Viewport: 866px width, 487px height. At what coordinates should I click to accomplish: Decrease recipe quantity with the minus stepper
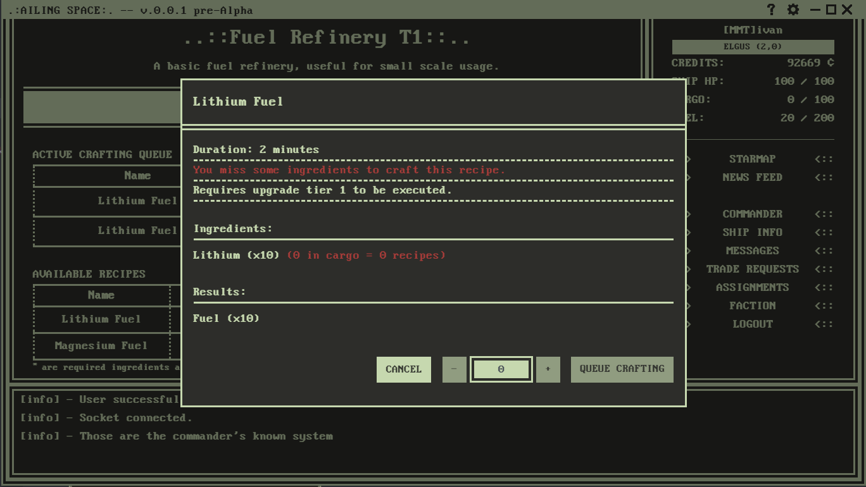tap(455, 369)
